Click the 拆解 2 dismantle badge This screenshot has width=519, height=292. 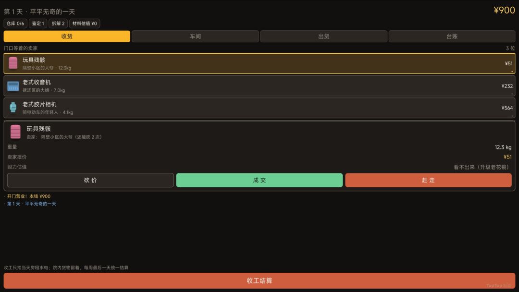pyautogui.click(x=58, y=24)
